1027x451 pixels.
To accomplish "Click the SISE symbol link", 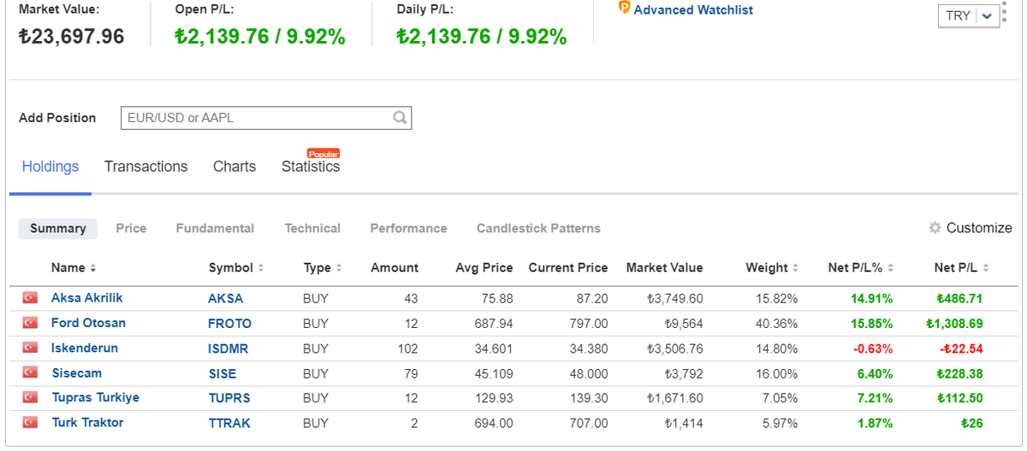I will coord(223,374).
